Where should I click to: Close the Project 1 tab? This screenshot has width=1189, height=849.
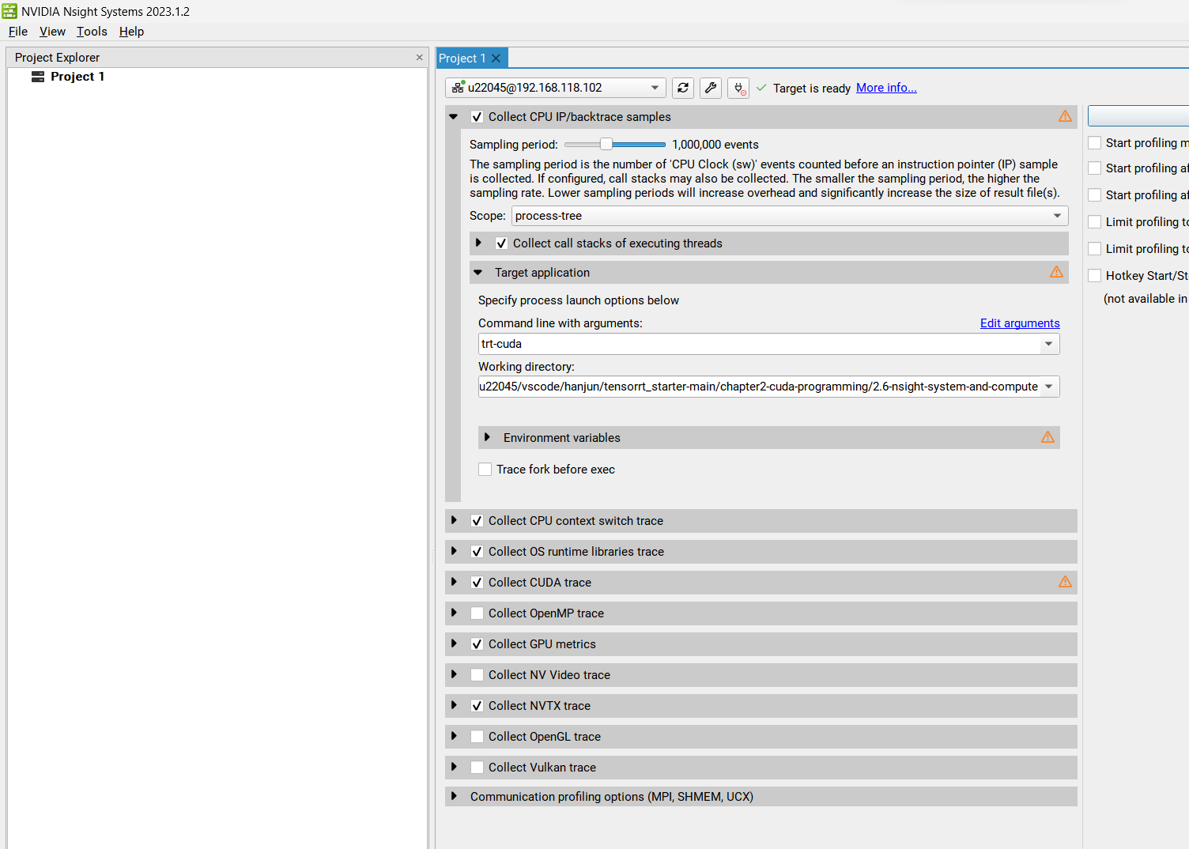[x=496, y=58]
